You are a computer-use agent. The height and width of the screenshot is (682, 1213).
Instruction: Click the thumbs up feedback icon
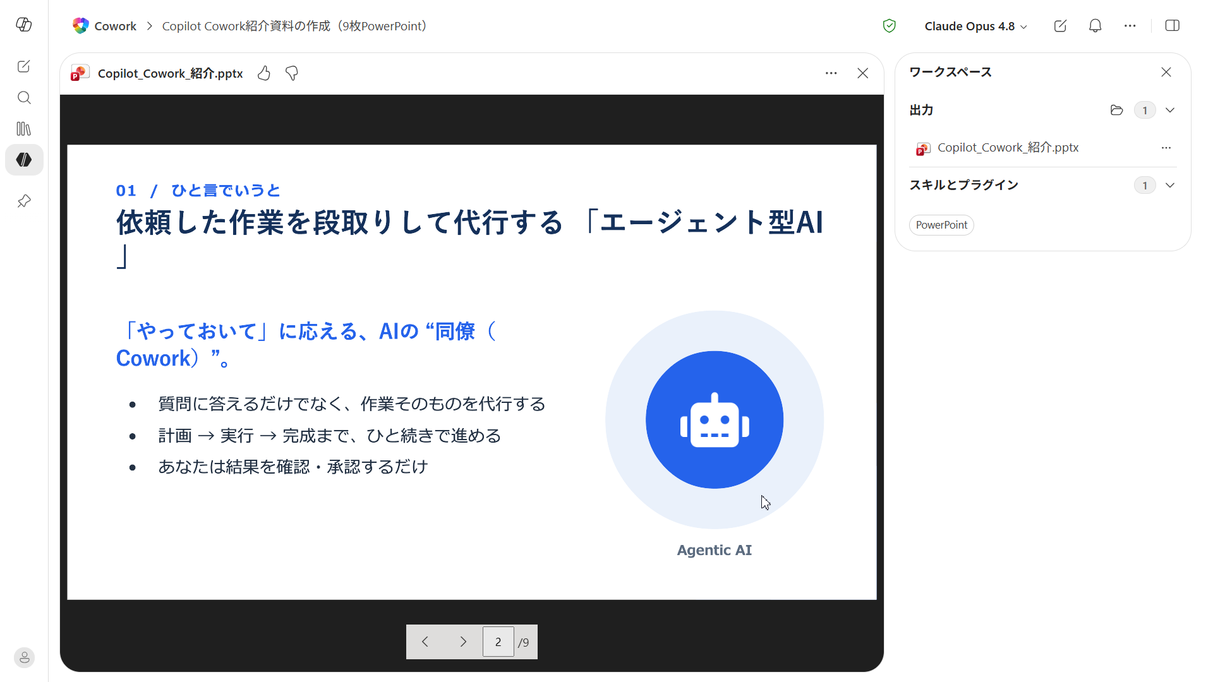pos(264,73)
